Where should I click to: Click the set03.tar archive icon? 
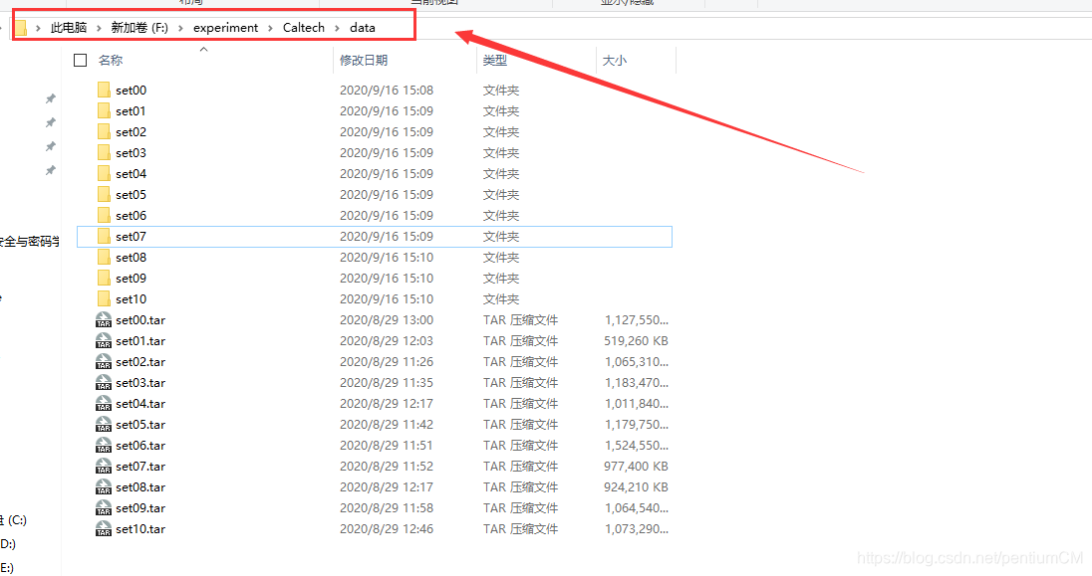click(x=104, y=383)
